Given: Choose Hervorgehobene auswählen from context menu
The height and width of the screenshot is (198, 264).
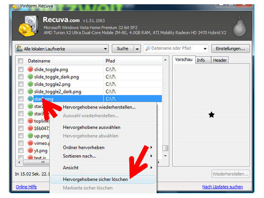Looking at the screenshot, I should click(91, 127).
